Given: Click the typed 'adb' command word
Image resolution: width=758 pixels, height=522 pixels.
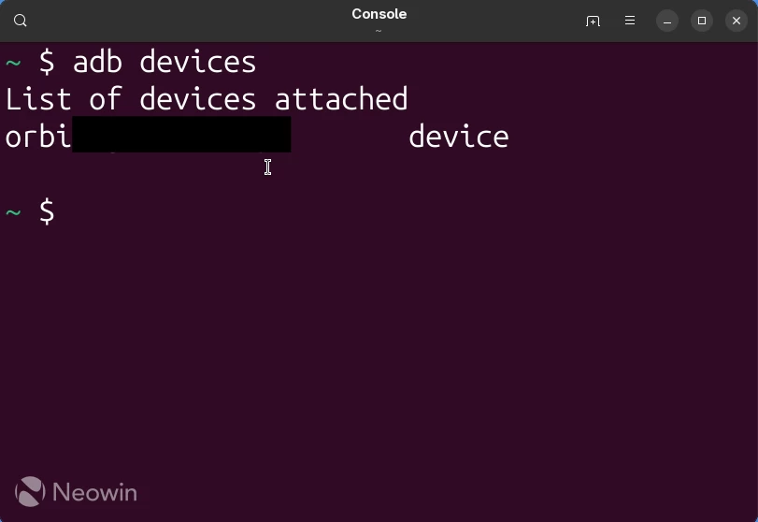Looking at the screenshot, I should pyautogui.click(x=97, y=63).
